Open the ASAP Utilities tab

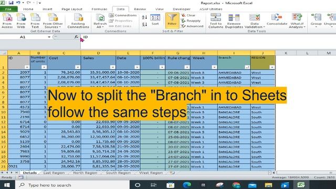point(211,9)
